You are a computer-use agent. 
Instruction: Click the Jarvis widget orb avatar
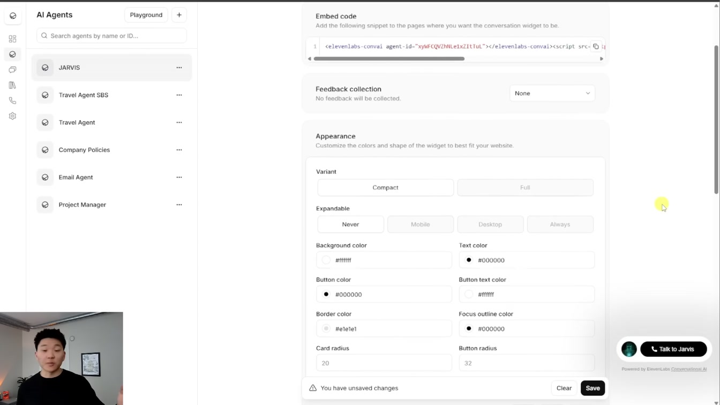coord(629,349)
